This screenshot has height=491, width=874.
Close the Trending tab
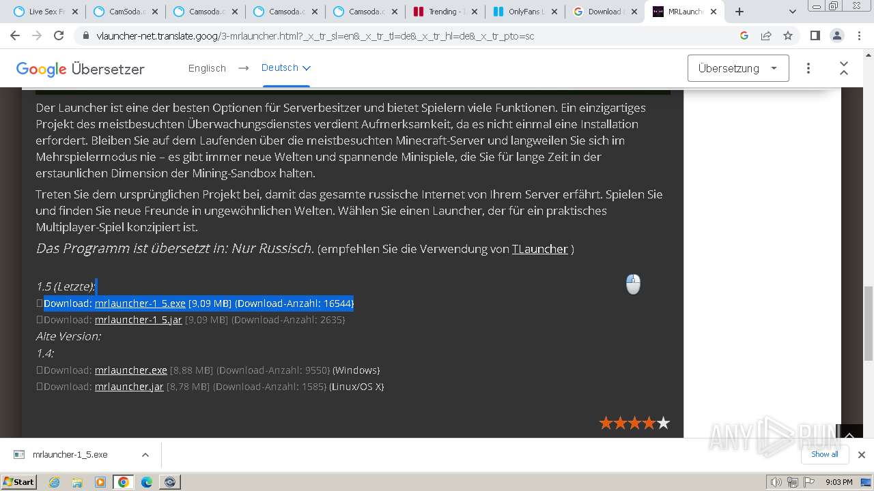coord(475,12)
